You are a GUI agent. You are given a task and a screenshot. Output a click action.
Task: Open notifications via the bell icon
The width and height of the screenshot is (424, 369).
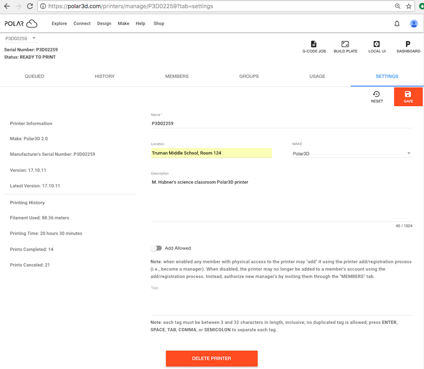396,24
